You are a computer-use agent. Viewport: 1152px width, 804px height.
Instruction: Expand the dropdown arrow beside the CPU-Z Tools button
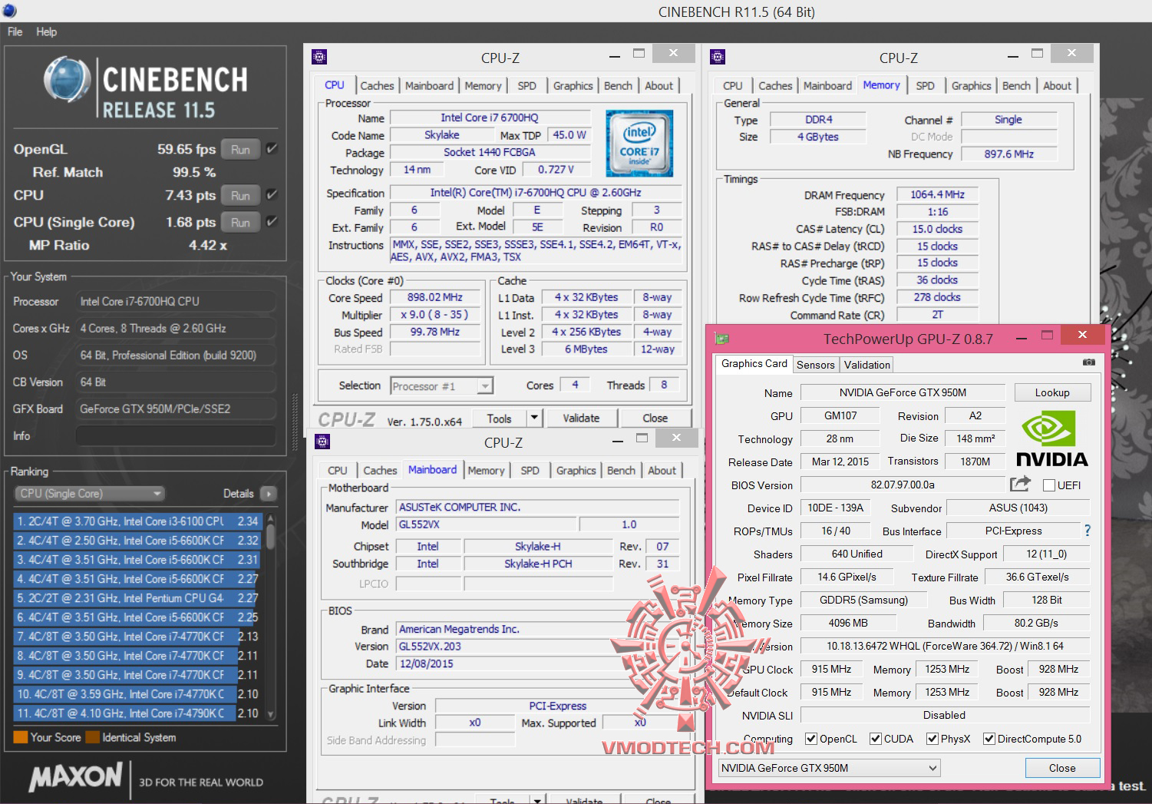pos(535,418)
